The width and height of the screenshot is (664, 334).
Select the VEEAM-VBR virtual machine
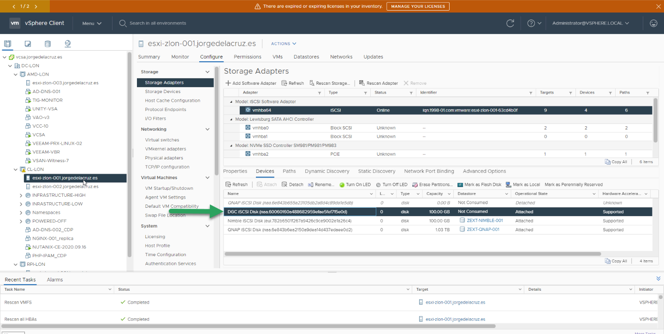46,152
